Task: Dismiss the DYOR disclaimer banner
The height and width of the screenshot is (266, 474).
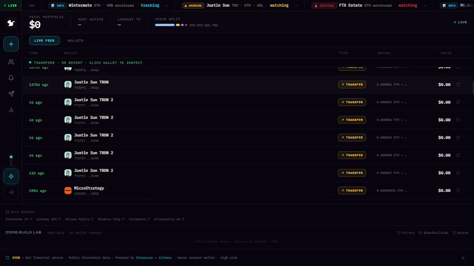Action: click(x=463, y=258)
